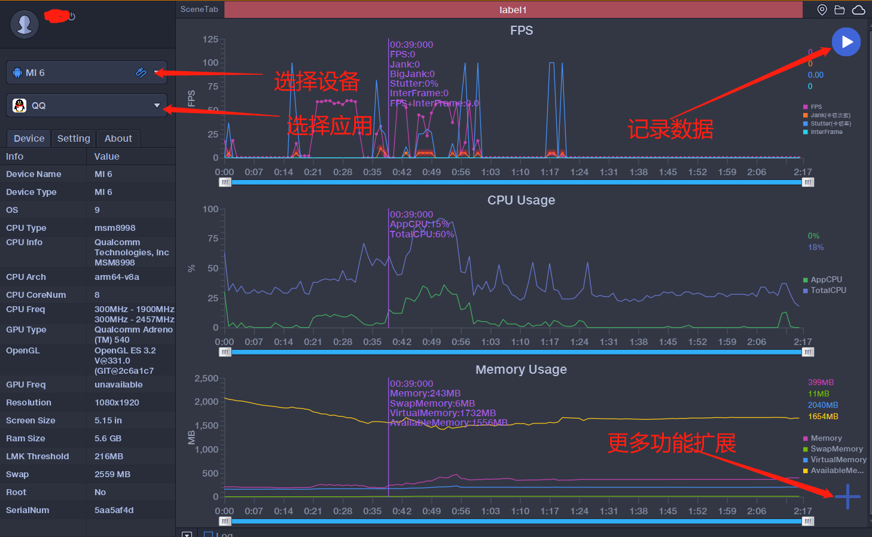The image size is (872, 537).
Task: Click the user avatar profile icon
Action: click(25, 25)
